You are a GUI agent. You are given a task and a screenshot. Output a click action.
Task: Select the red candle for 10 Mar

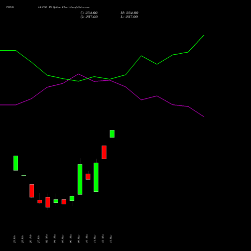pos(88,177)
